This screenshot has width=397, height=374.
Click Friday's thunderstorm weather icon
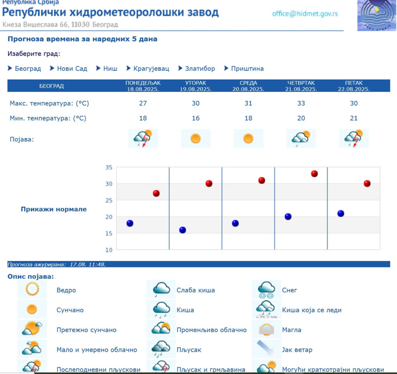coord(354,139)
